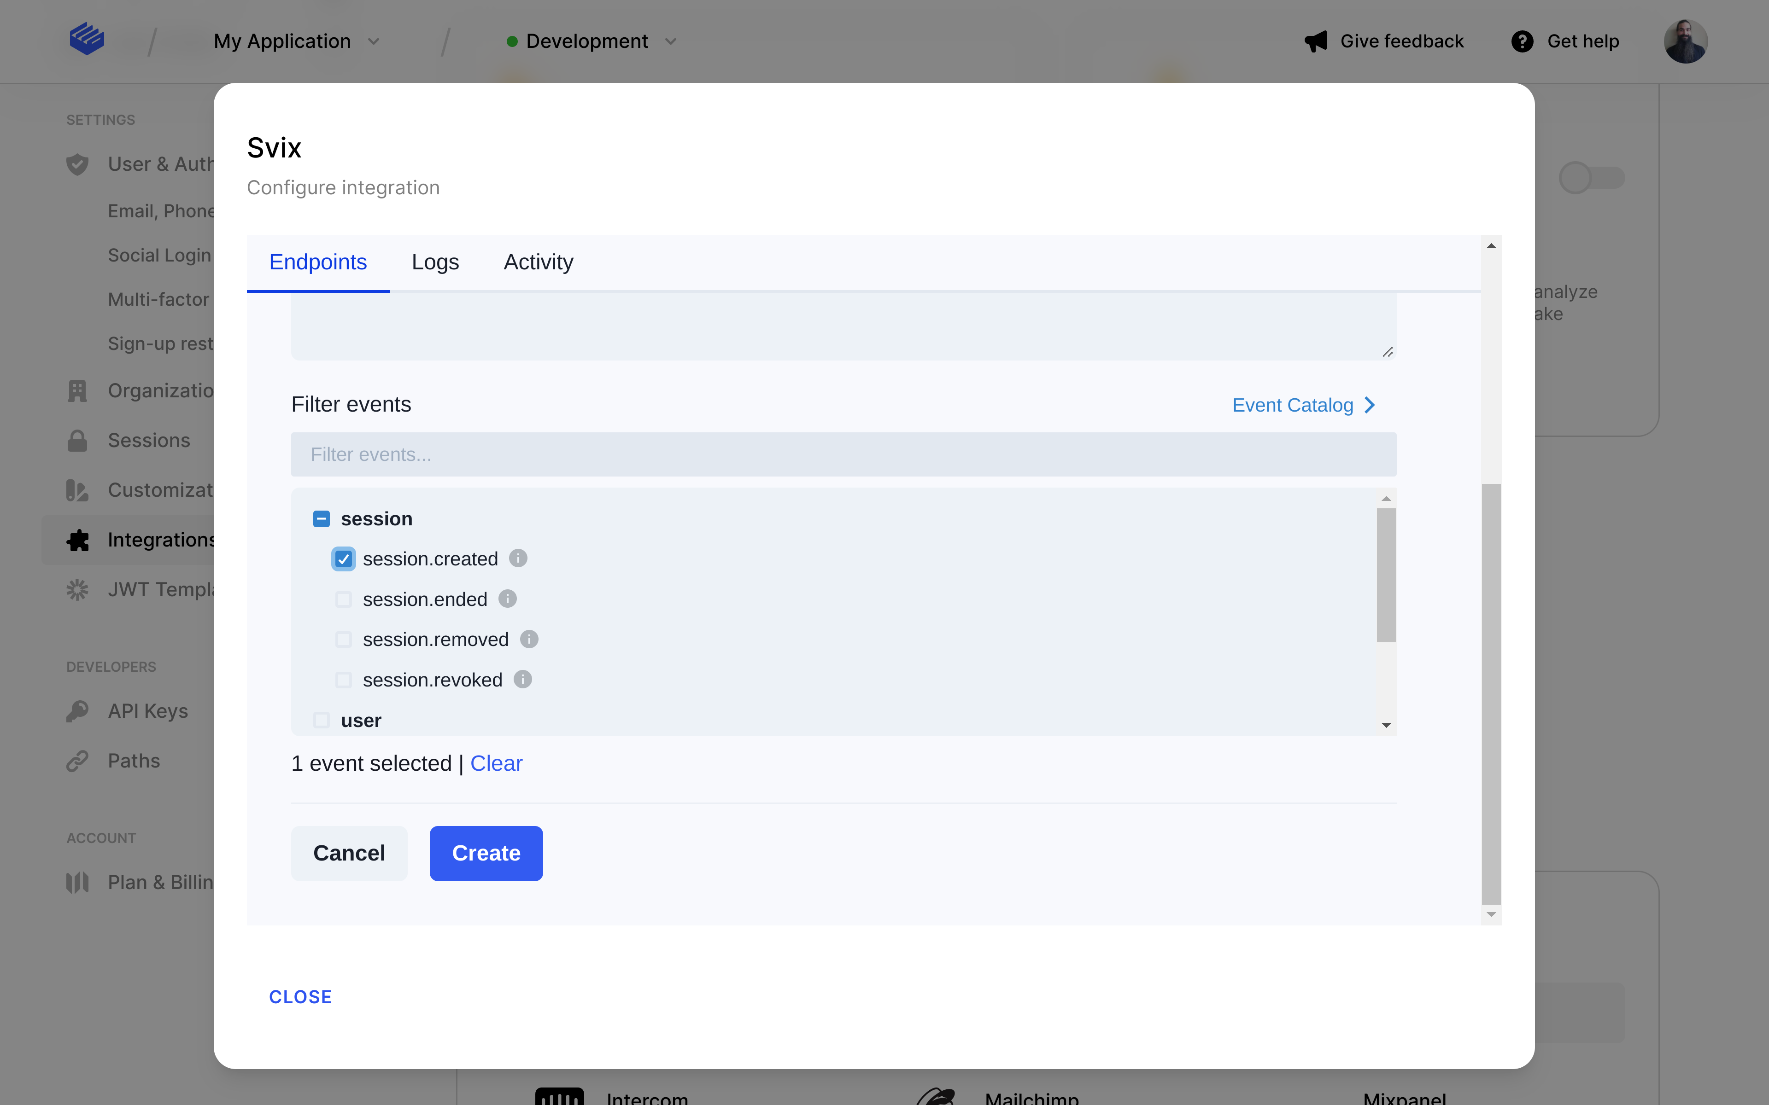Click the Get help question mark icon
The image size is (1769, 1105).
coord(1522,41)
